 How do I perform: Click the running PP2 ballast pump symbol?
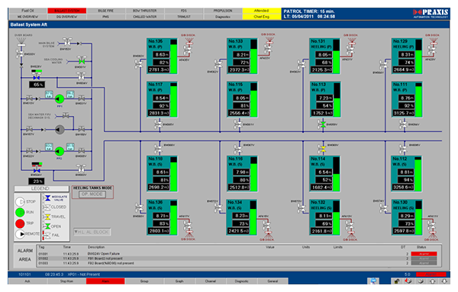pyautogui.click(x=60, y=152)
